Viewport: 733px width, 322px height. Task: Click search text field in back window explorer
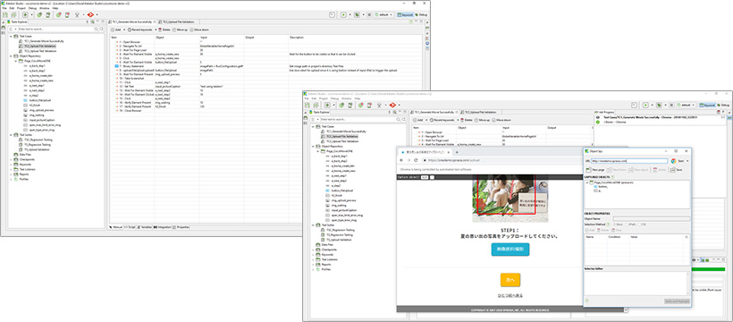tap(55, 29)
